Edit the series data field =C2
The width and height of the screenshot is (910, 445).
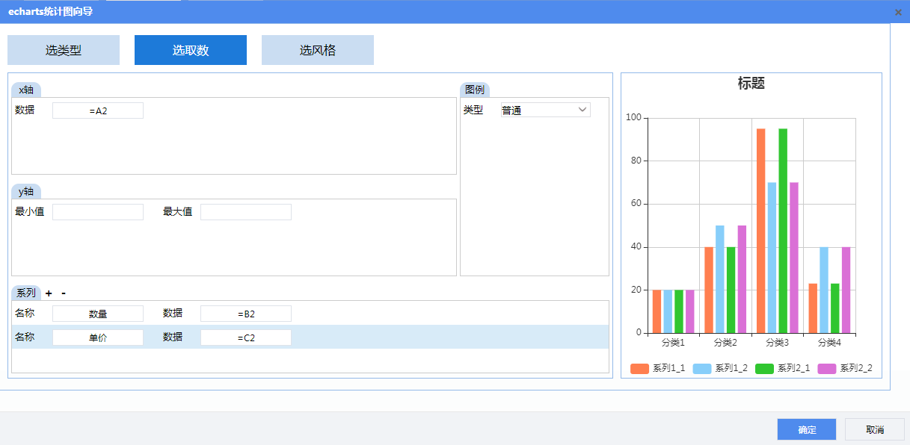(x=246, y=337)
